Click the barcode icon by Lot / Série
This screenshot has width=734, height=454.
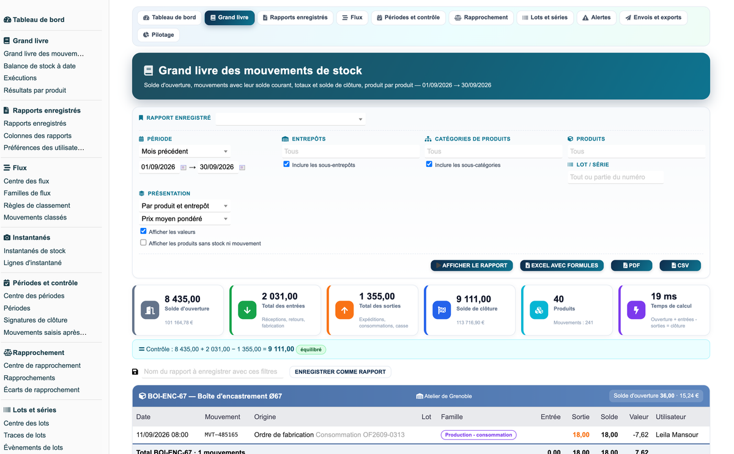[x=570, y=164]
